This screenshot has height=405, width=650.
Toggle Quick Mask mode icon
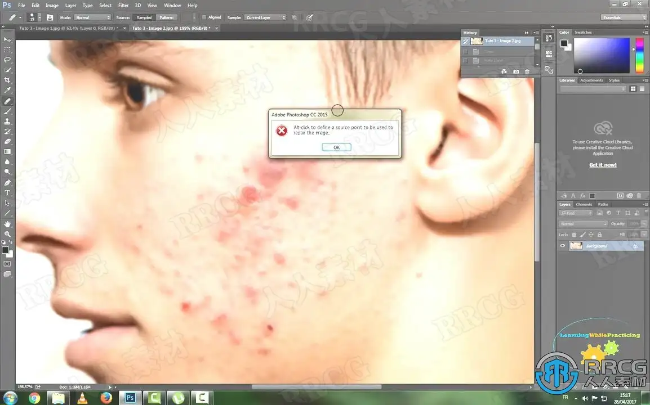[7, 264]
